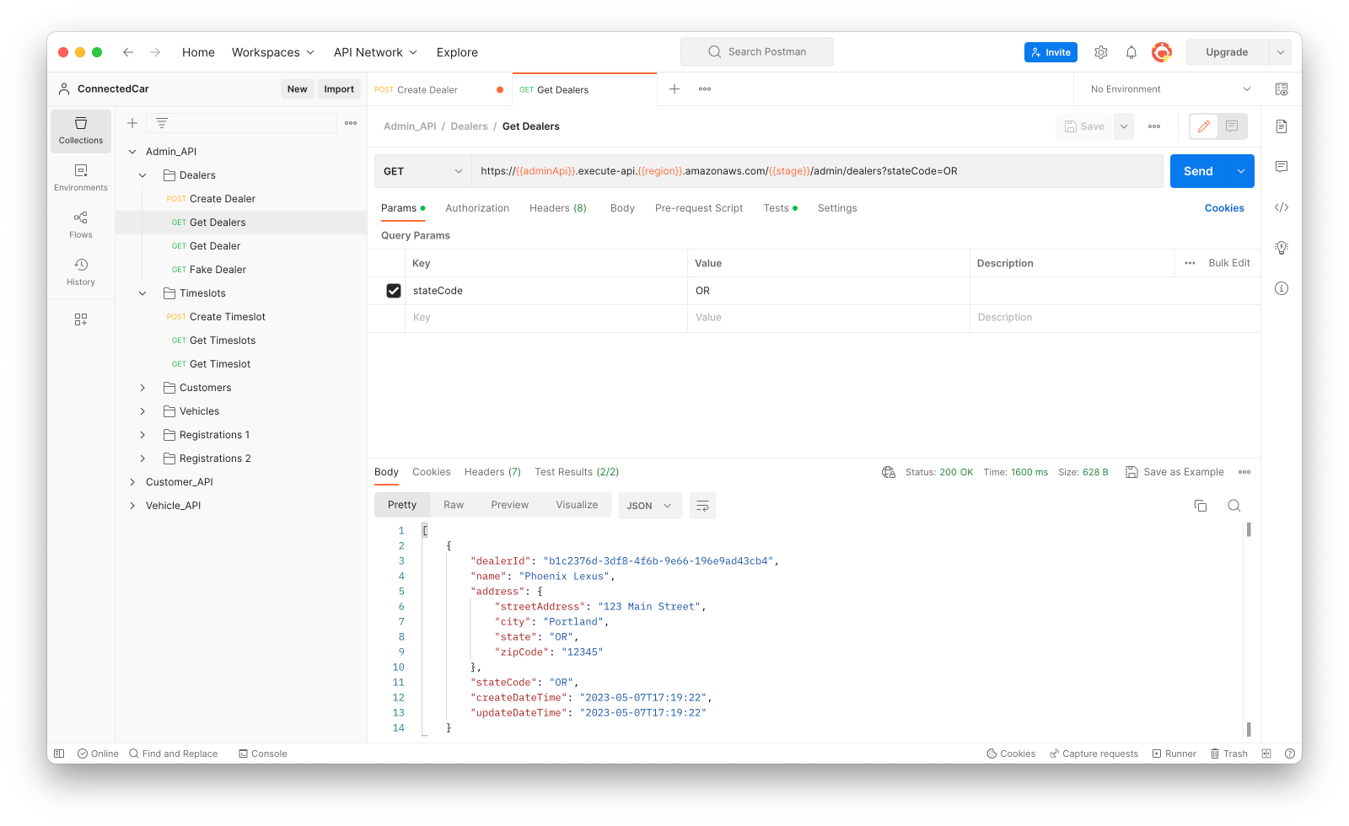This screenshot has height=826, width=1349.
Task: Open the HTTP method GET dropdown
Action: pos(422,171)
